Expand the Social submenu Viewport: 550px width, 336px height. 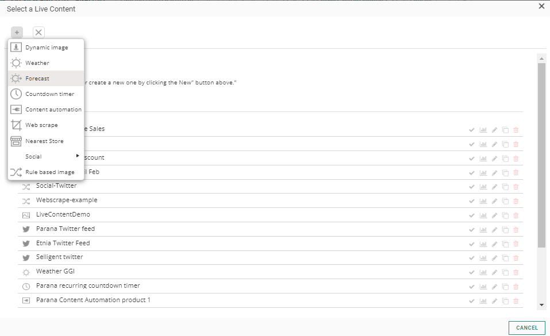(46, 156)
